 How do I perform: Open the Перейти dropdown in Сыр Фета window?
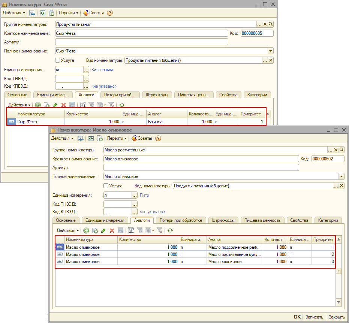(x=69, y=13)
